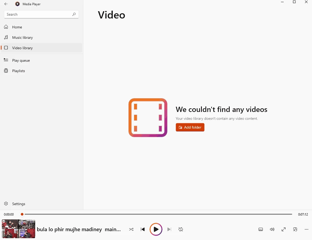Enable the mini player mode
The width and height of the screenshot is (312, 240).
(295, 229)
